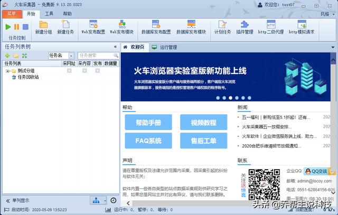Switch to the 帮助 ribbon tab

[x=67, y=14]
